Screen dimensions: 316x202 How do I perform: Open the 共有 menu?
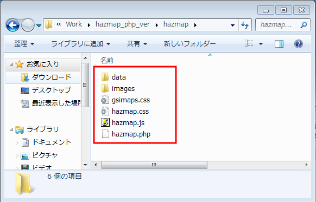pyautogui.click(x=137, y=44)
